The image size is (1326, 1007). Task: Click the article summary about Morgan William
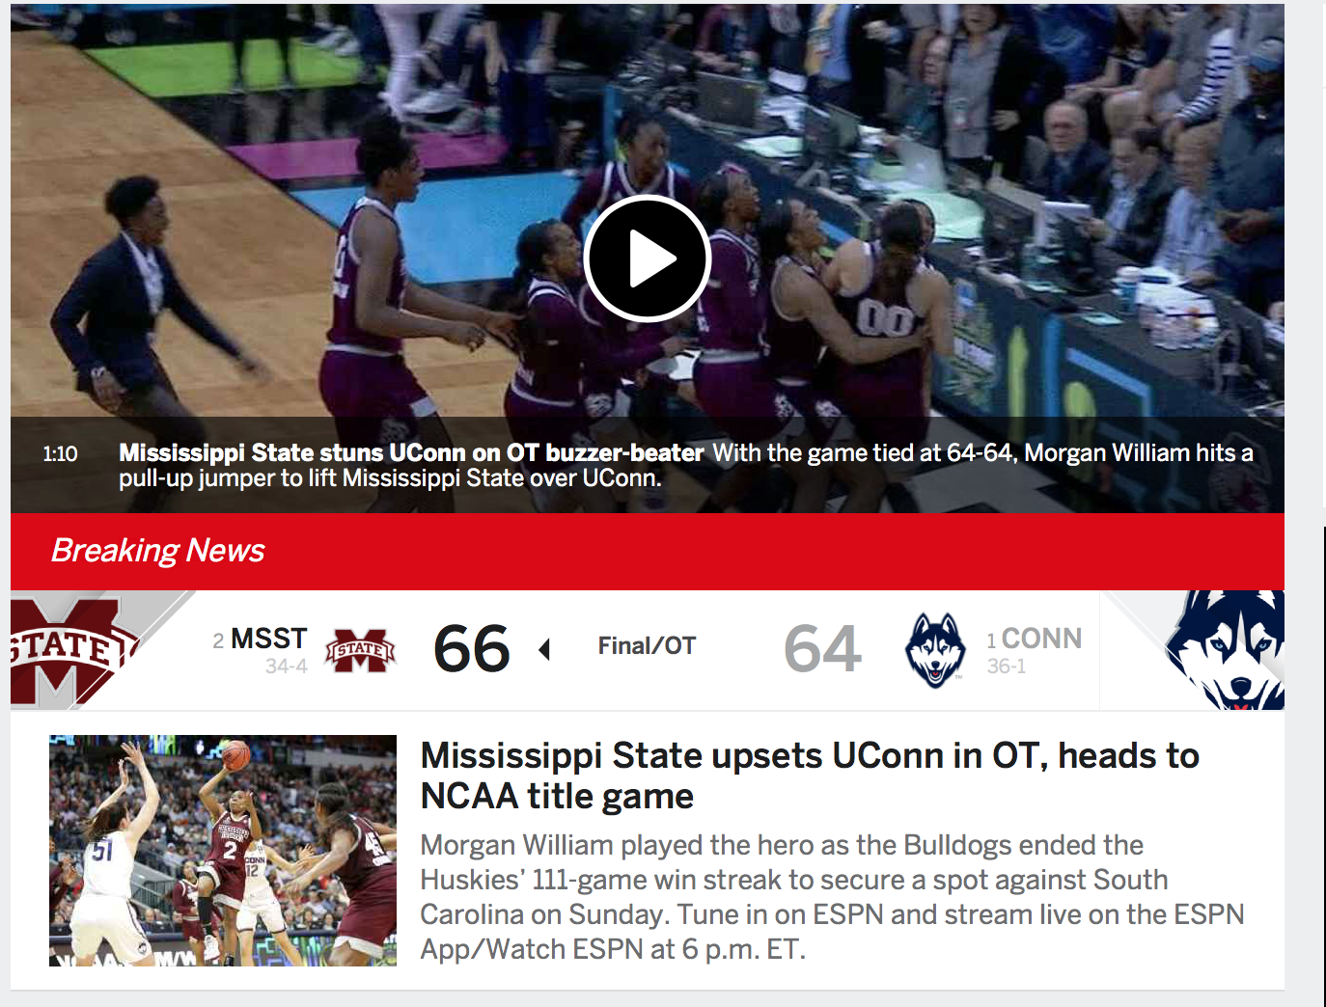832,897
